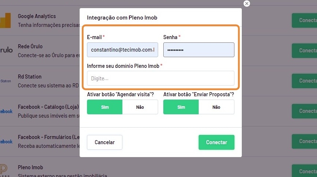Click Conectar for Google Analytics row
Image resolution: width=317 pixels, height=177 pixels.
(x=305, y=20)
